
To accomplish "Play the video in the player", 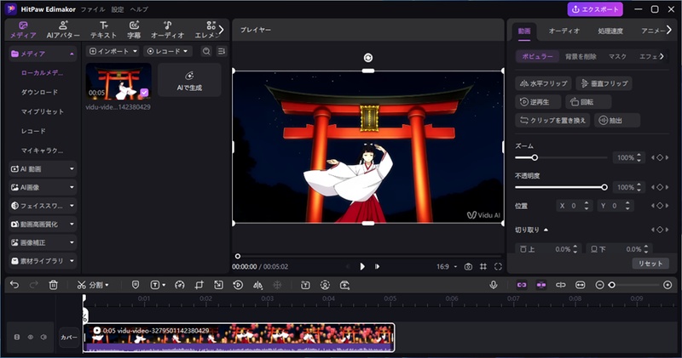I will pos(362,266).
